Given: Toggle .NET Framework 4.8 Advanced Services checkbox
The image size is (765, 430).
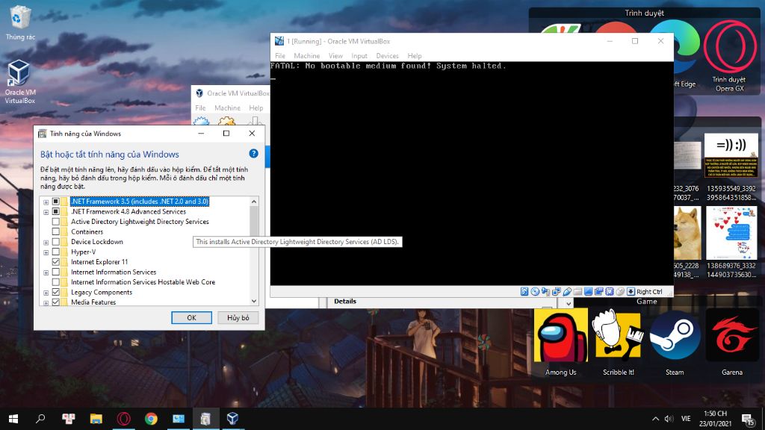Looking at the screenshot, I should click(55, 211).
